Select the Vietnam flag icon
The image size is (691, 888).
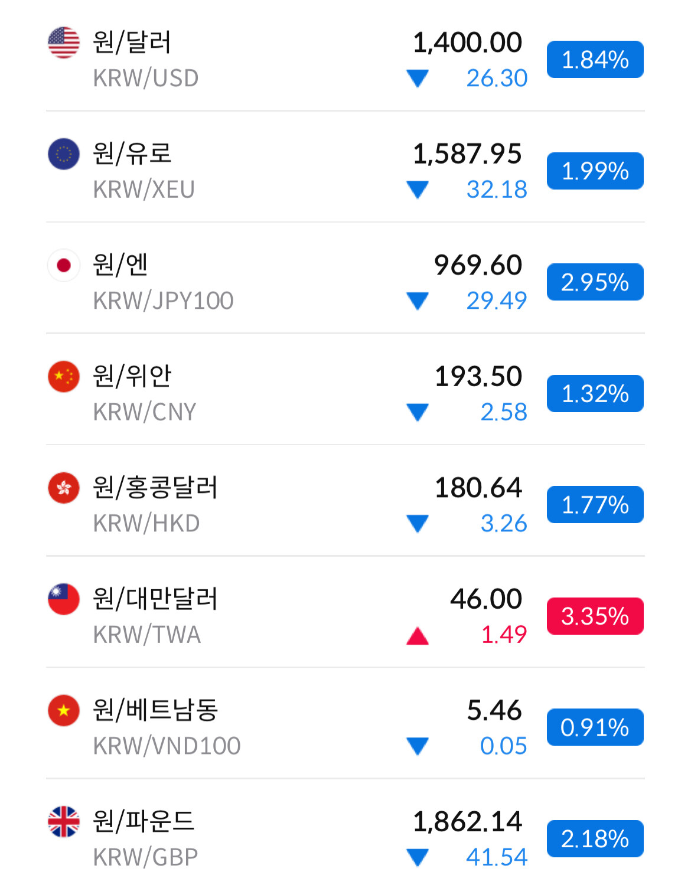tap(63, 710)
